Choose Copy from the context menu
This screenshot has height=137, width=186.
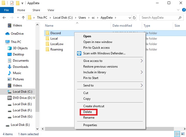pyautogui.click(x=87, y=98)
